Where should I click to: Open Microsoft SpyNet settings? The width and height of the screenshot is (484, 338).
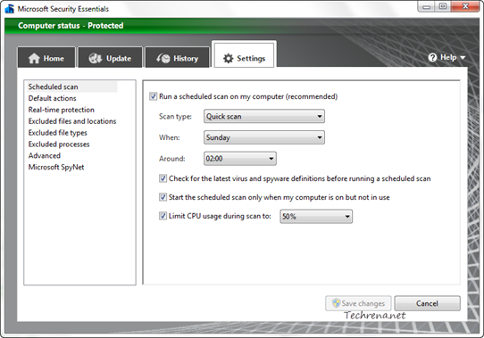pos(56,167)
